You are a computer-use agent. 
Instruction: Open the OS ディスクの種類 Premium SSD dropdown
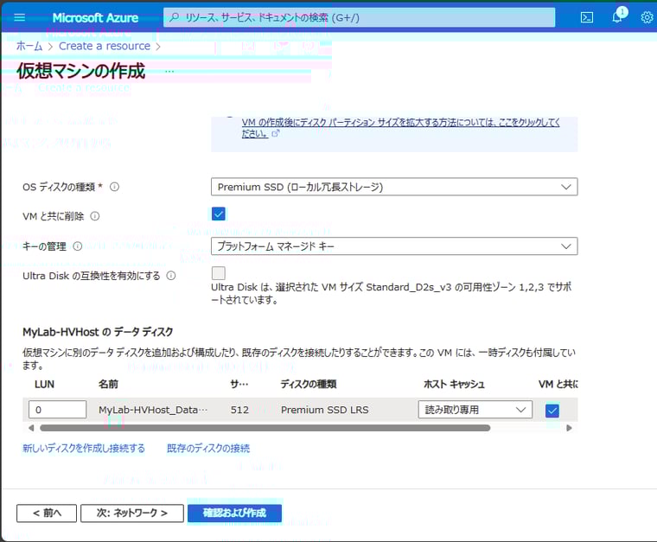coord(394,187)
